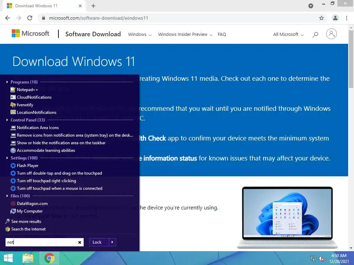Image resolution: width=354 pixels, height=265 pixels.
Task: Reload the current page
Action: 30,18
